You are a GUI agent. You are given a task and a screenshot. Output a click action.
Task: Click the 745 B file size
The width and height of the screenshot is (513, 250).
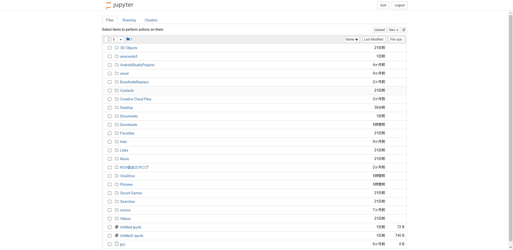coord(400,235)
